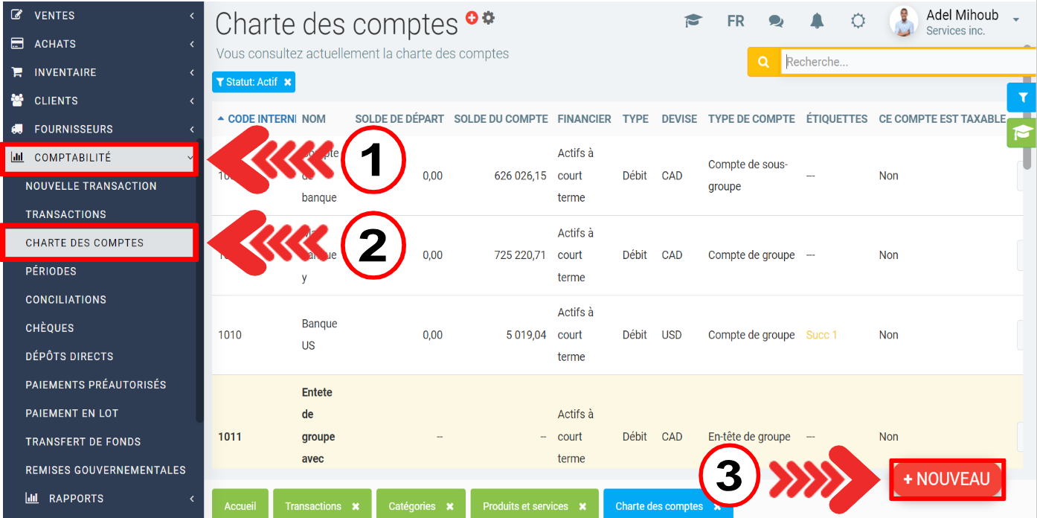The width and height of the screenshot is (1037, 518).
Task: Click the yellow search magnifier icon
Action: pyautogui.click(x=763, y=63)
